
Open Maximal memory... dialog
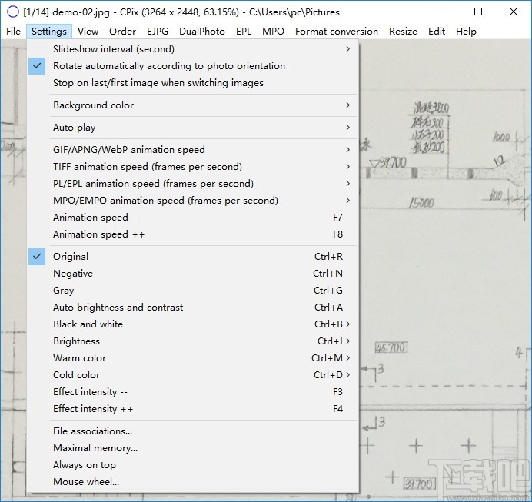pos(95,448)
